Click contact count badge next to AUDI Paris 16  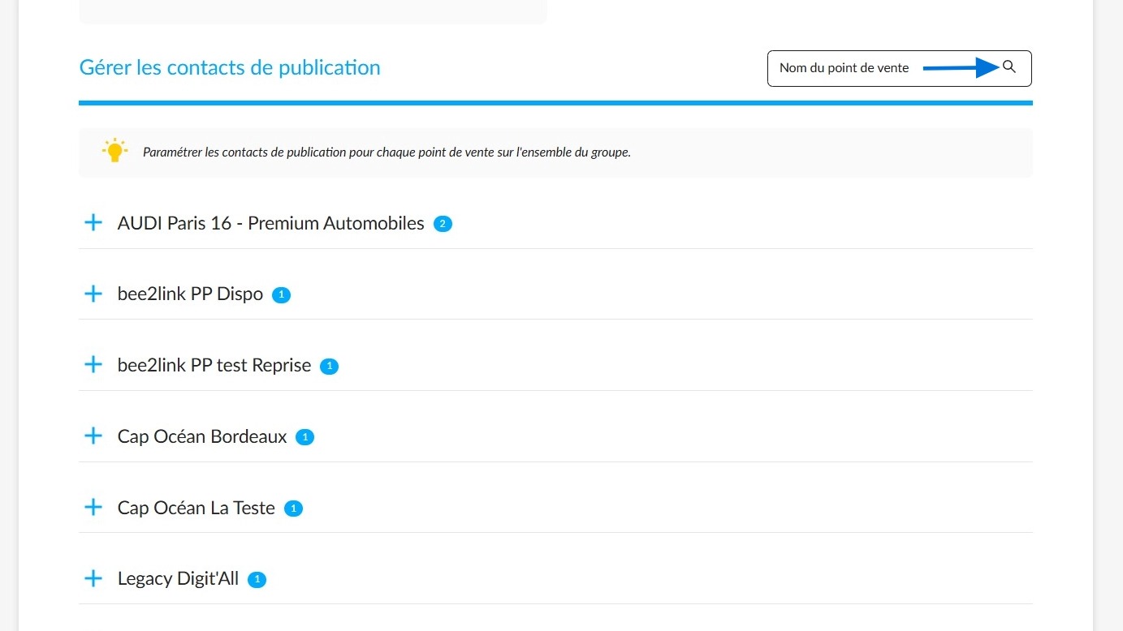click(443, 224)
